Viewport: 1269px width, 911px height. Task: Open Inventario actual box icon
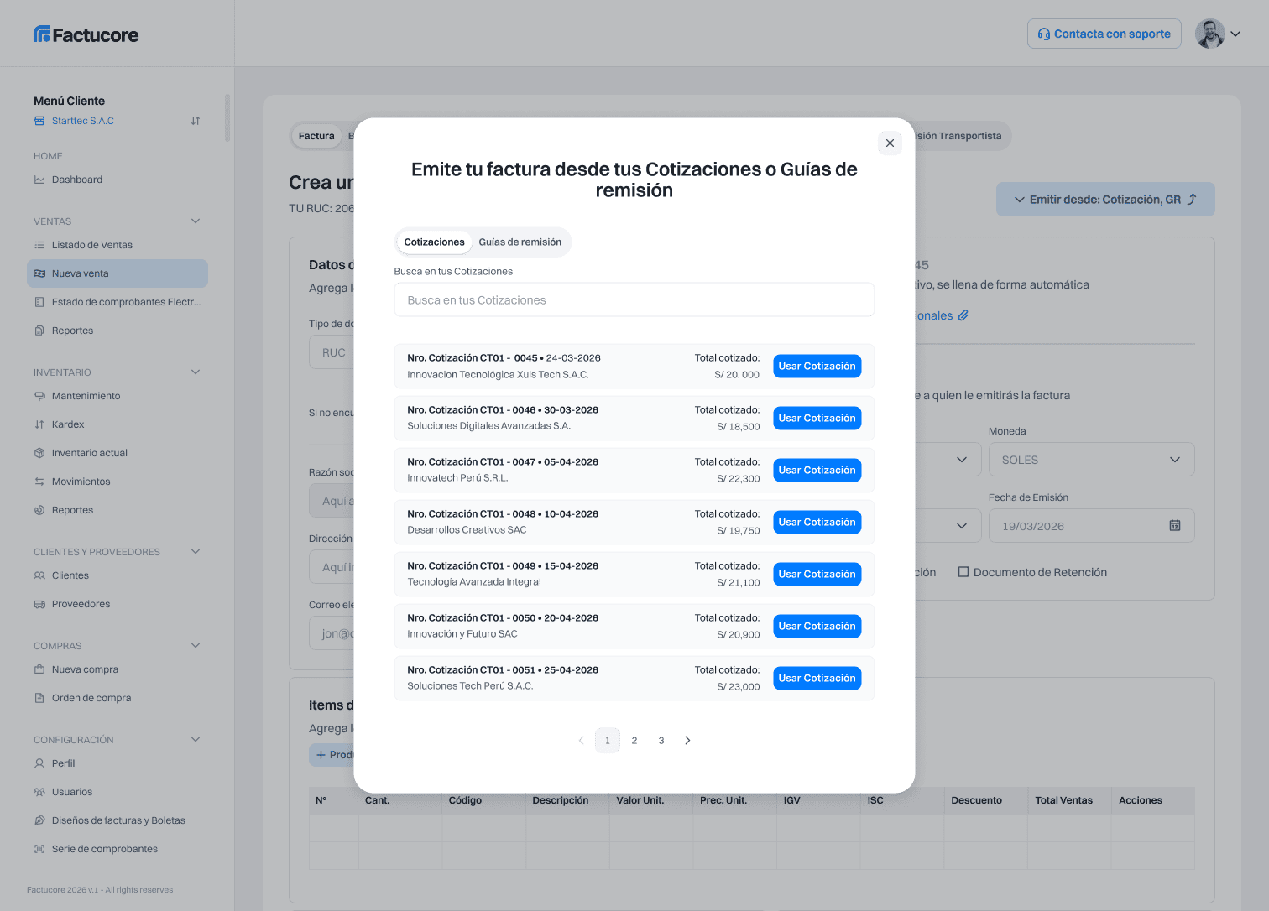[x=39, y=453]
